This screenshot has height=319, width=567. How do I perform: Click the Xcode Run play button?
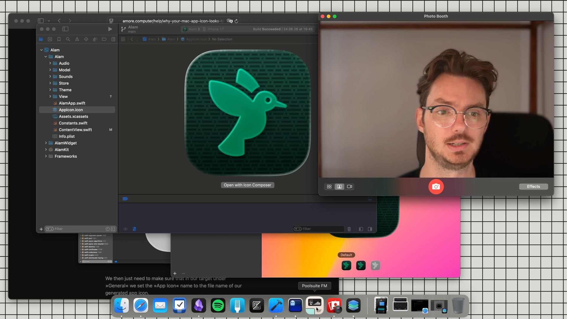pos(110,29)
